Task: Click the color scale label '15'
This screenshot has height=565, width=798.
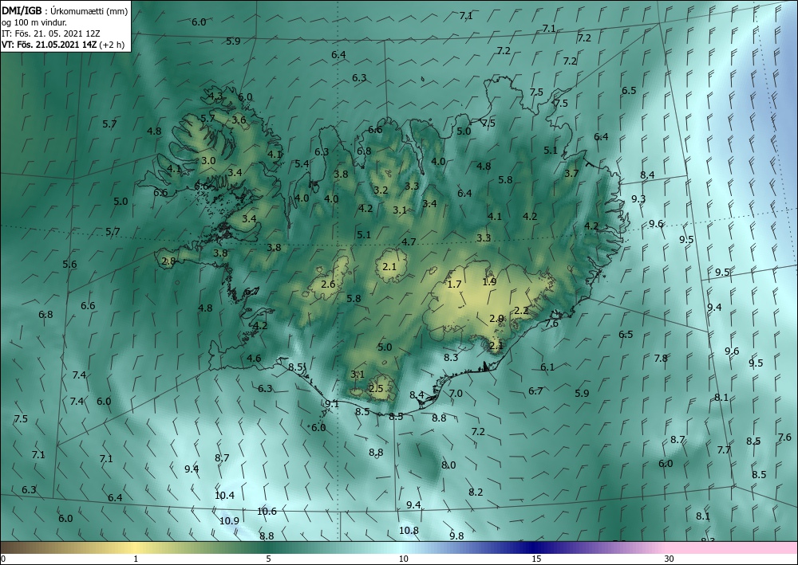Action: pos(536,559)
